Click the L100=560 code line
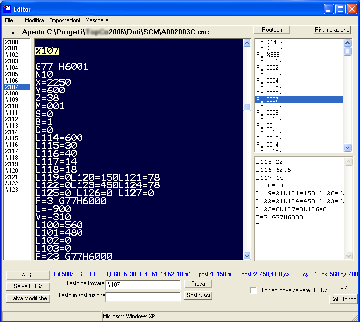The width and height of the screenshot is (360, 322). (x=59, y=225)
